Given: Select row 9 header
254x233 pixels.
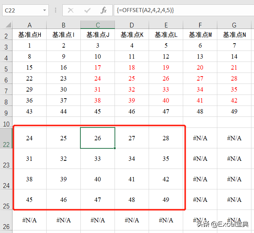Looking at the screenshot, I should pos(6,111).
